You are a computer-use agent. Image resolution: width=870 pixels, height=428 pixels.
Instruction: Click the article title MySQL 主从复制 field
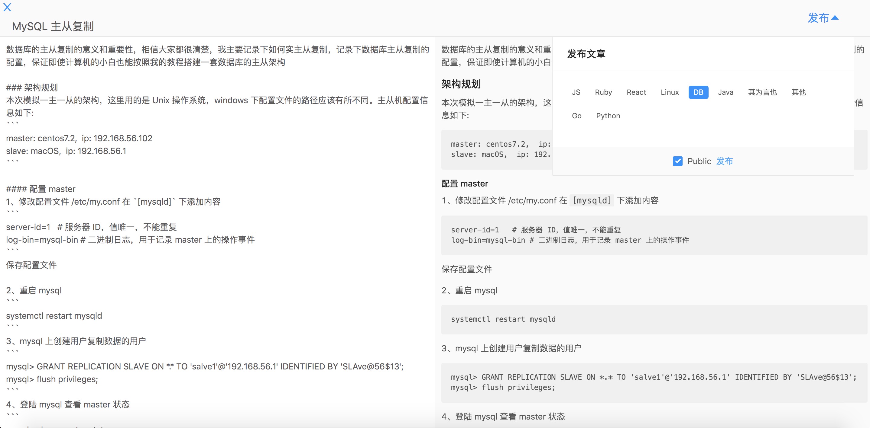click(x=53, y=26)
